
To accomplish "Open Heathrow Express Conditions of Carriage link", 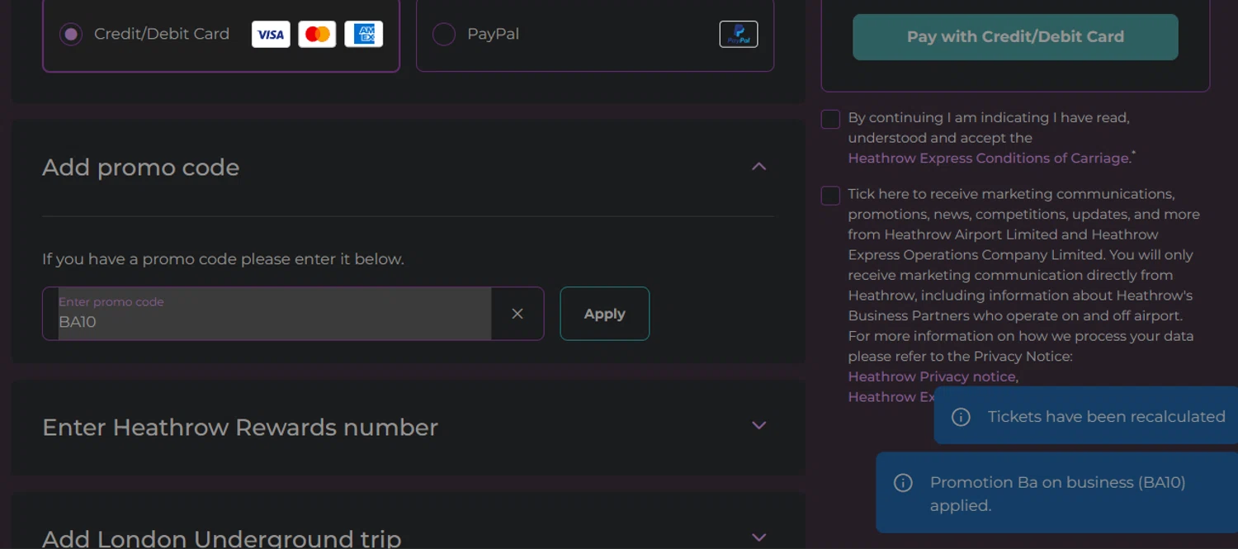I will tap(988, 159).
